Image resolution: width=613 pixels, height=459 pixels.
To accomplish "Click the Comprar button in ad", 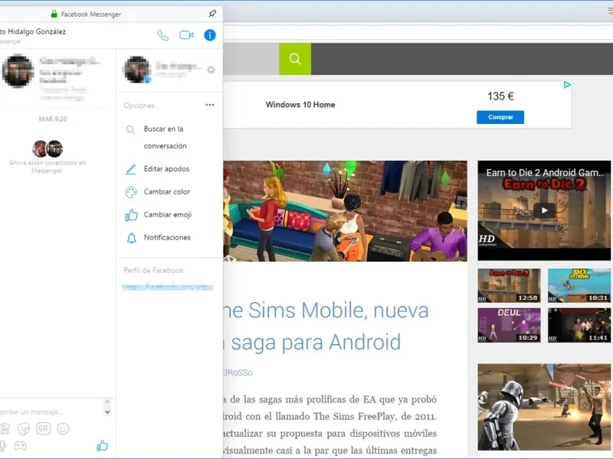I will coord(500,117).
